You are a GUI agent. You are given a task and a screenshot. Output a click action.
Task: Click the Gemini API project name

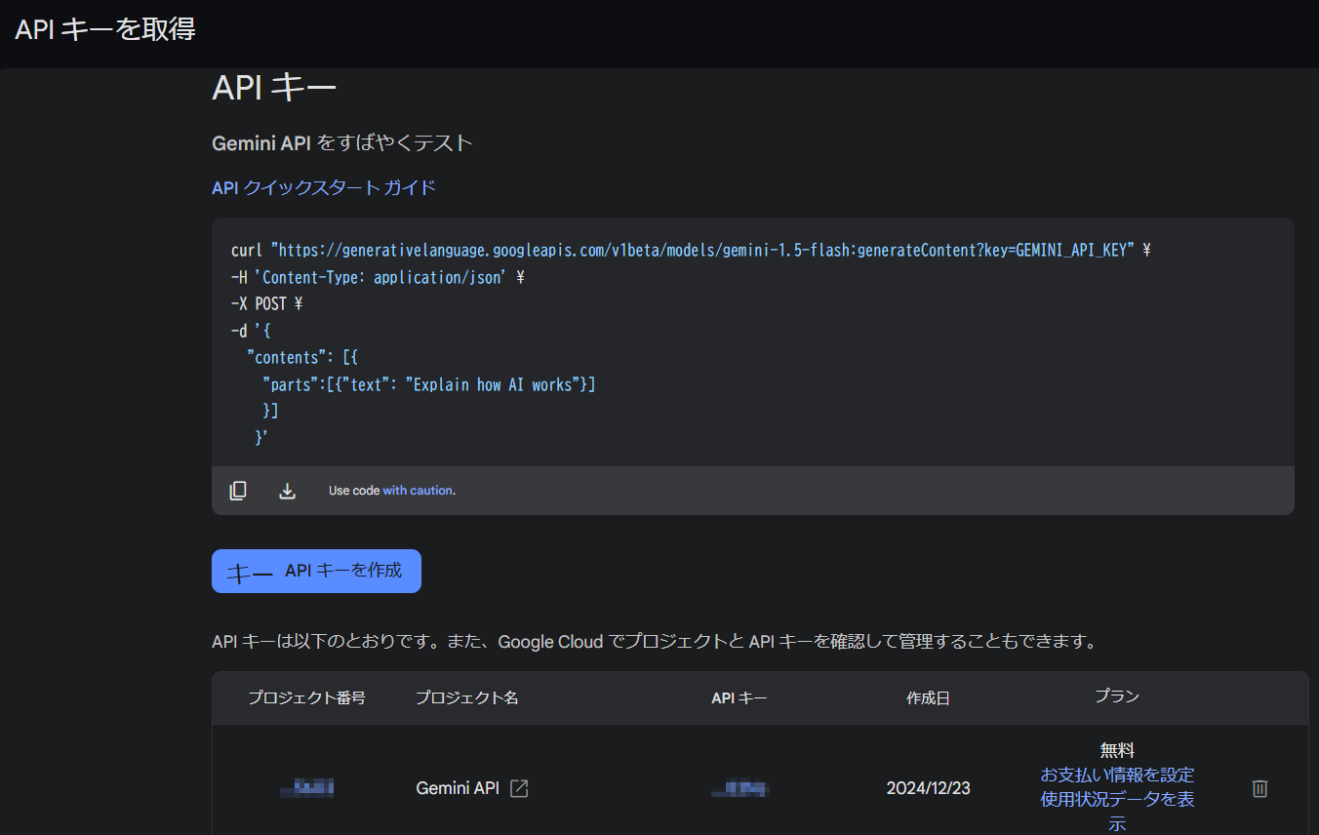[458, 788]
